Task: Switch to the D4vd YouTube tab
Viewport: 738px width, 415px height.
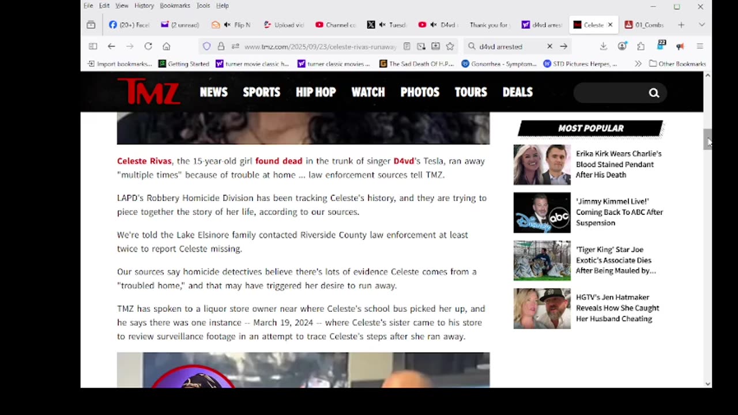Action: (439, 25)
